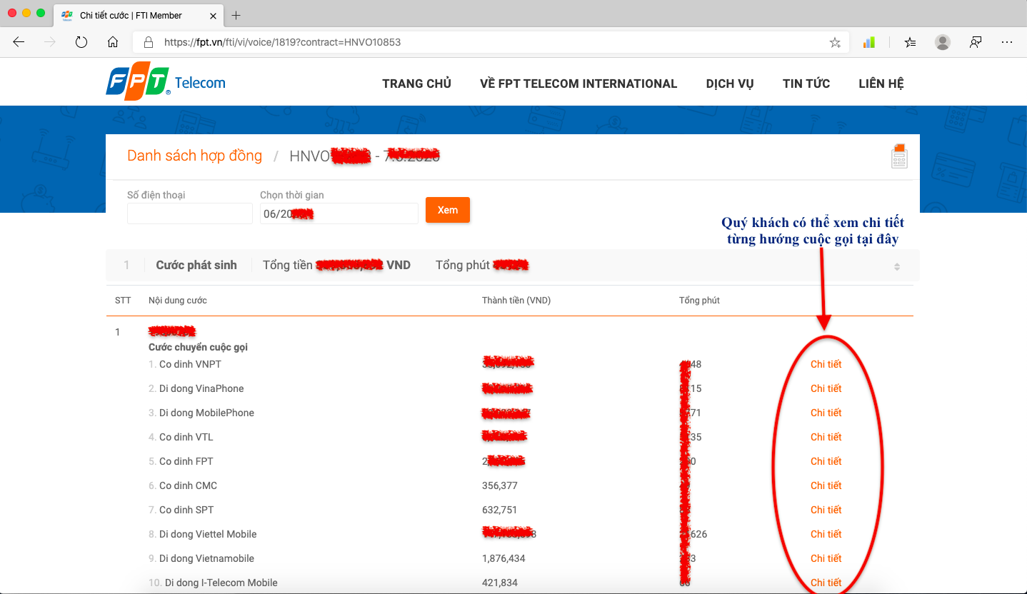This screenshot has width=1027, height=594.
Task: Click the amount 1,876,434 for Vietnamobile
Action: coord(505,558)
